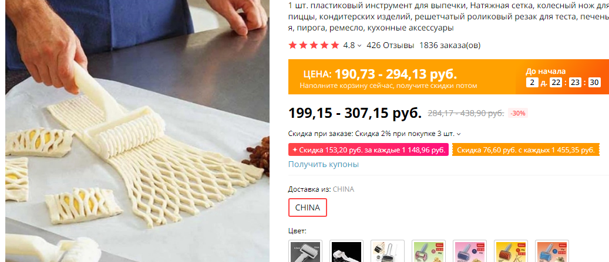The image size is (609, 262).
Task: Open the main dough cutter product image
Action: pyautogui.click(x=137, y=131)
